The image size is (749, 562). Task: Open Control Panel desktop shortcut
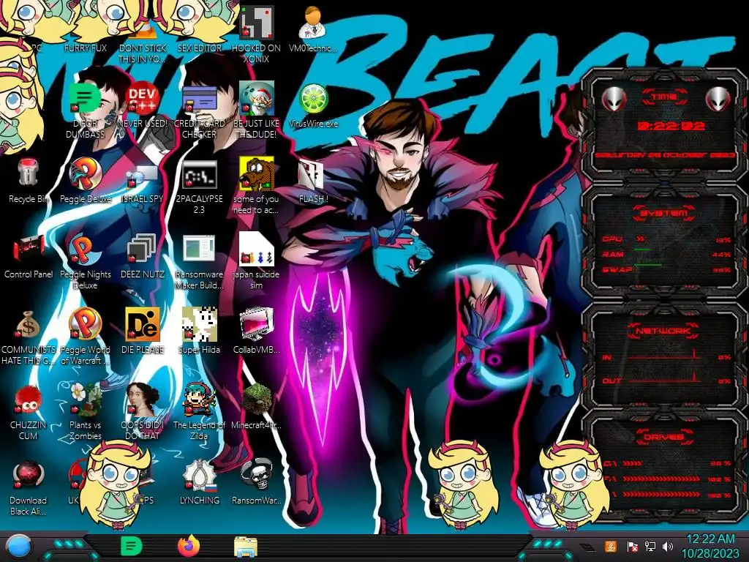(x=29, y=249)
